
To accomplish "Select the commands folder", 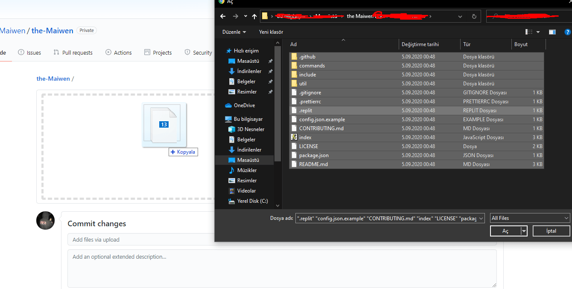I will (416, 66).
